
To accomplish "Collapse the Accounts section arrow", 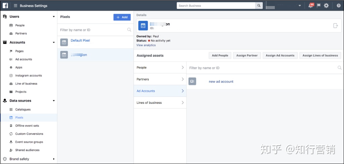I will coord(54,42).
